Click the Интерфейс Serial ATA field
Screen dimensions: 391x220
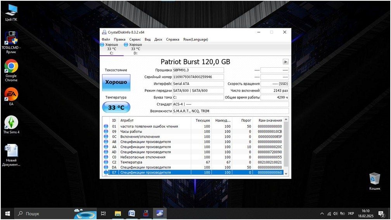pyautogui.click(x=198, y=84)
